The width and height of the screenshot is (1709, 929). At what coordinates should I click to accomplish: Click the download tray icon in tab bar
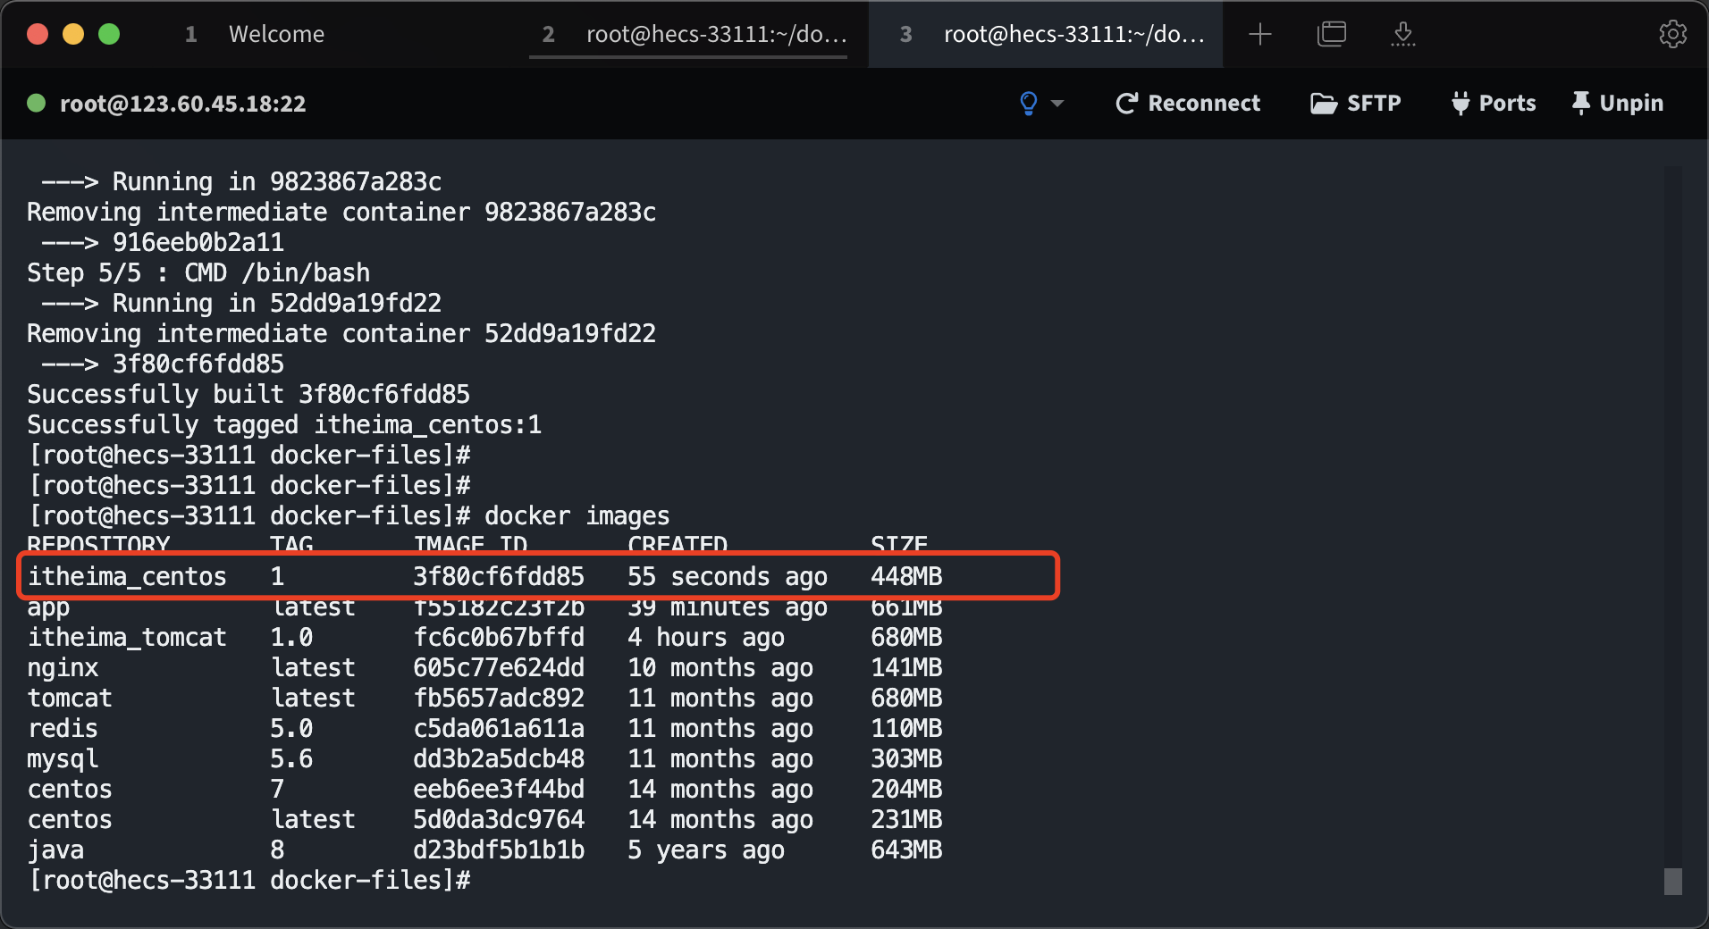click(1402, 34)
